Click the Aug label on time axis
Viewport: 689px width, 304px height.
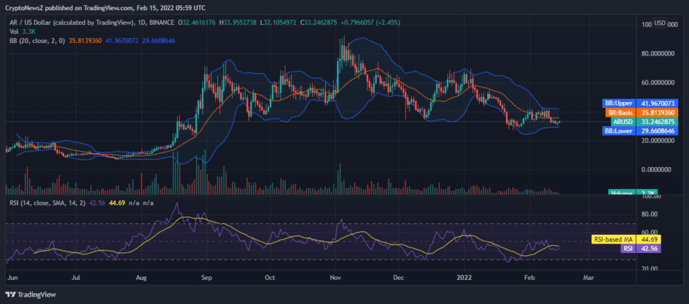[142, 277]
